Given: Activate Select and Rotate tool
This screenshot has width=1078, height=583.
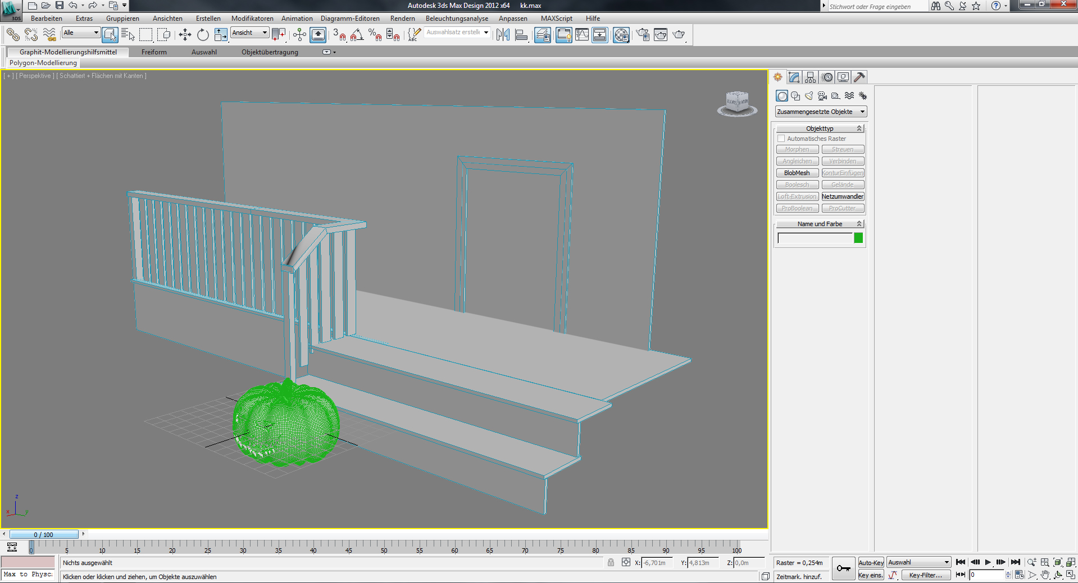Looking at the screenshot, I should click(203, 35).
